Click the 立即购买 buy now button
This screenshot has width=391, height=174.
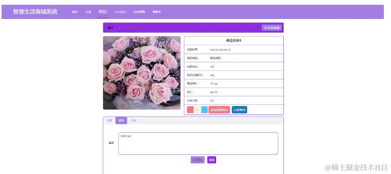pos(239,110)
